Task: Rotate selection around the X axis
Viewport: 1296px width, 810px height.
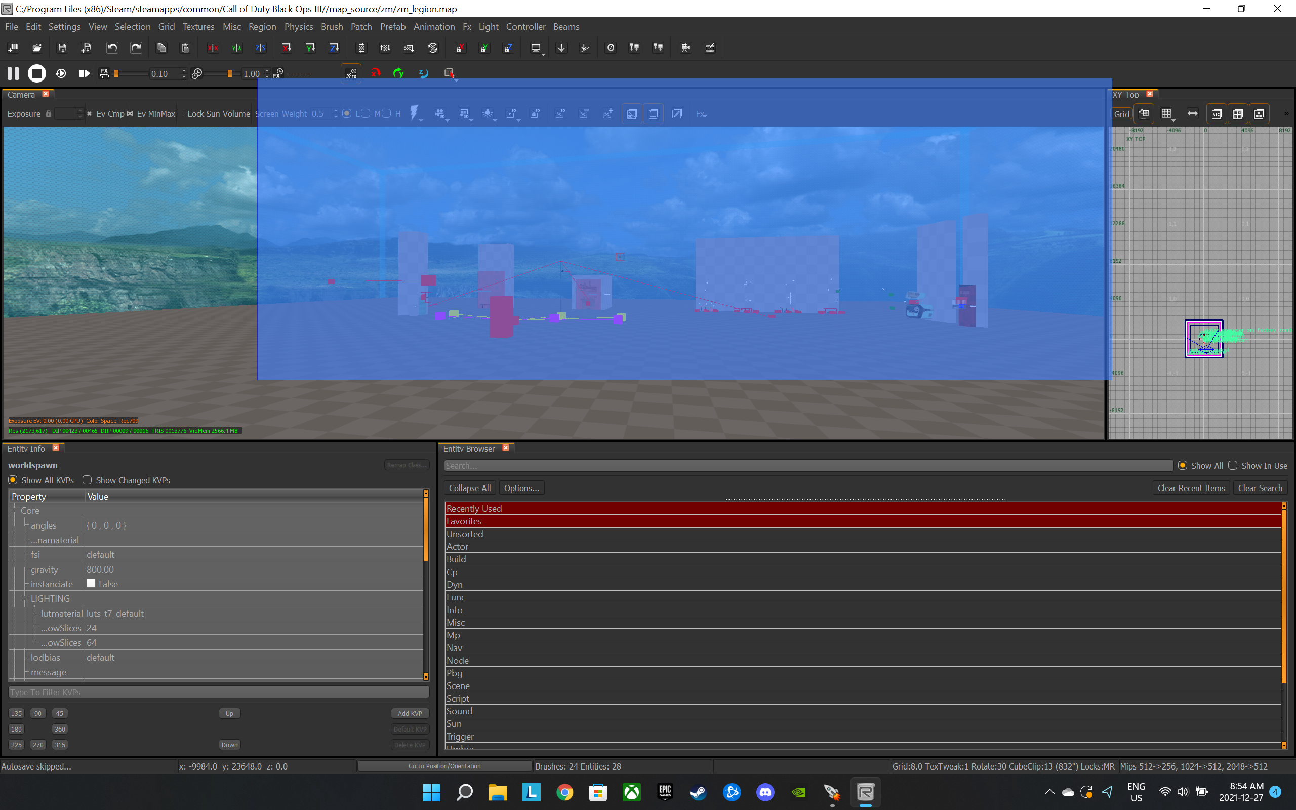Action: [287, 48]
